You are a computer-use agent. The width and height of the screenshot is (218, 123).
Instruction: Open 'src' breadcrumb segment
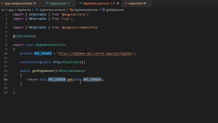click(x=3, y=10)
